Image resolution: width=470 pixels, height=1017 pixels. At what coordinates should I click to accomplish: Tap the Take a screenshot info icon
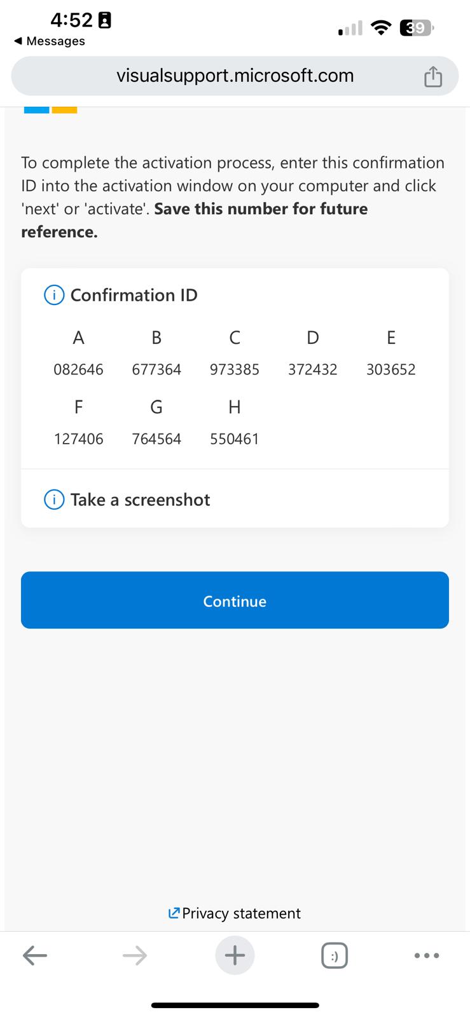[x=54, y=500]
